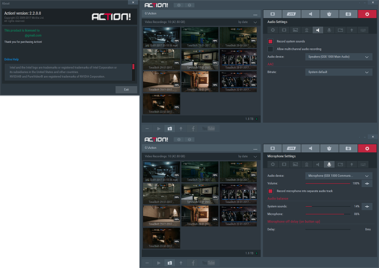Open Microphone audio device dropdown

(339, 176)
